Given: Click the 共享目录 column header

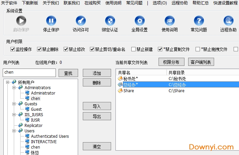Looking at the screenshot, I should click(x=203, y=73).
